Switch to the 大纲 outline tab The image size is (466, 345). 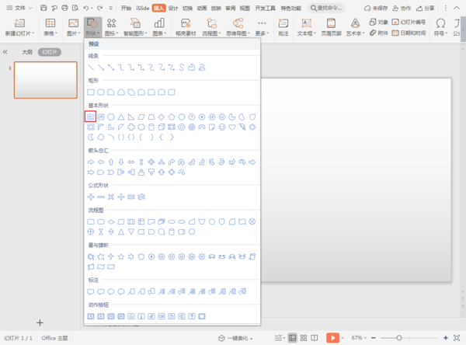click(27, 52)
